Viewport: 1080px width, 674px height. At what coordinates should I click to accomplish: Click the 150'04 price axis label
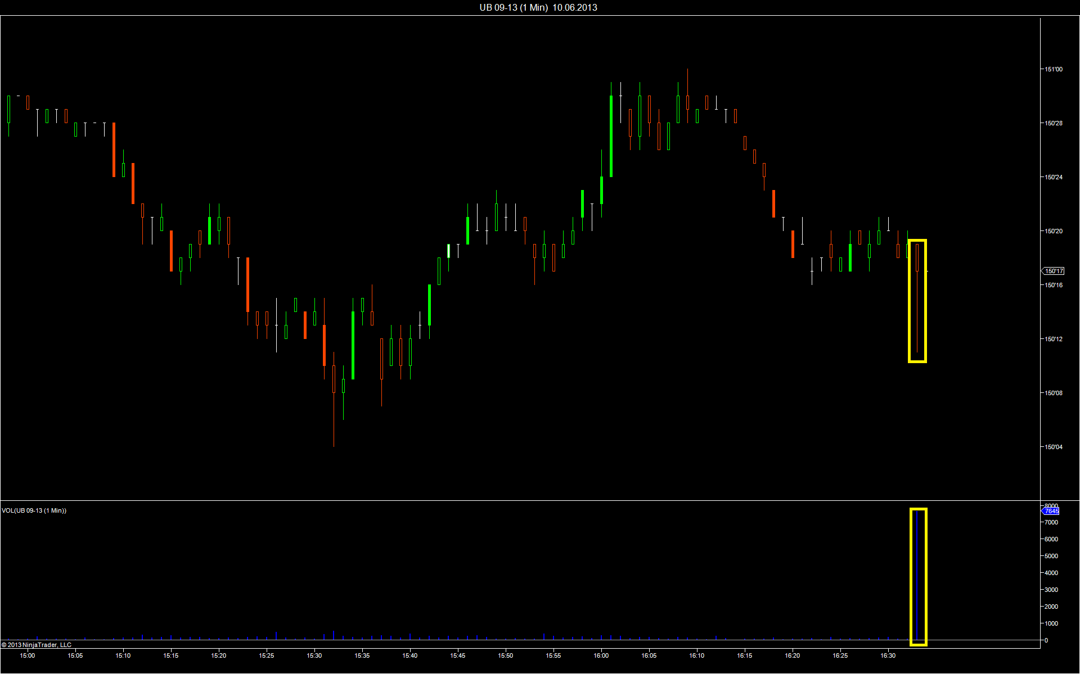[x=1054, y=447]
